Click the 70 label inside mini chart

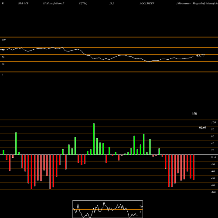[141, 207]
